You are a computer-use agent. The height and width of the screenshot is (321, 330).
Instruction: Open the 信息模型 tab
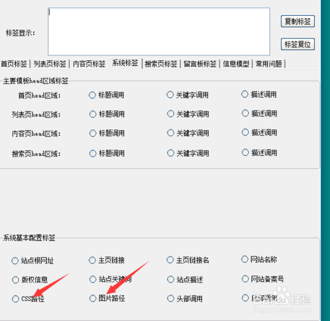pos(236,64)
